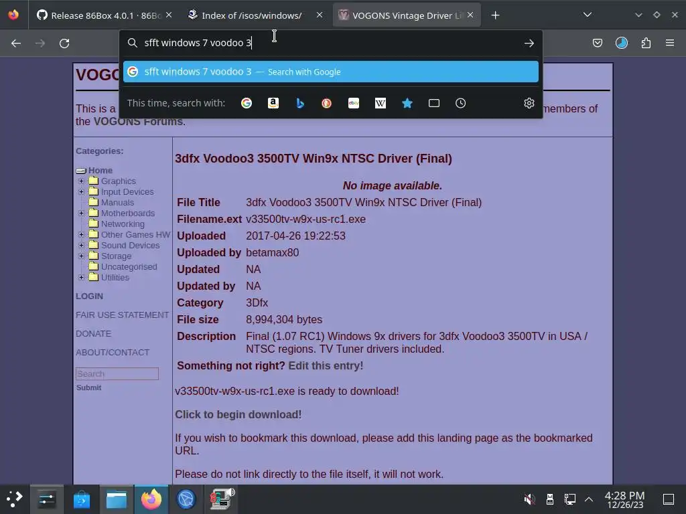The width and height of the screenshot is (686, 514).
Task: Open the application launcher in taskbar
Action: click(15, 499)
